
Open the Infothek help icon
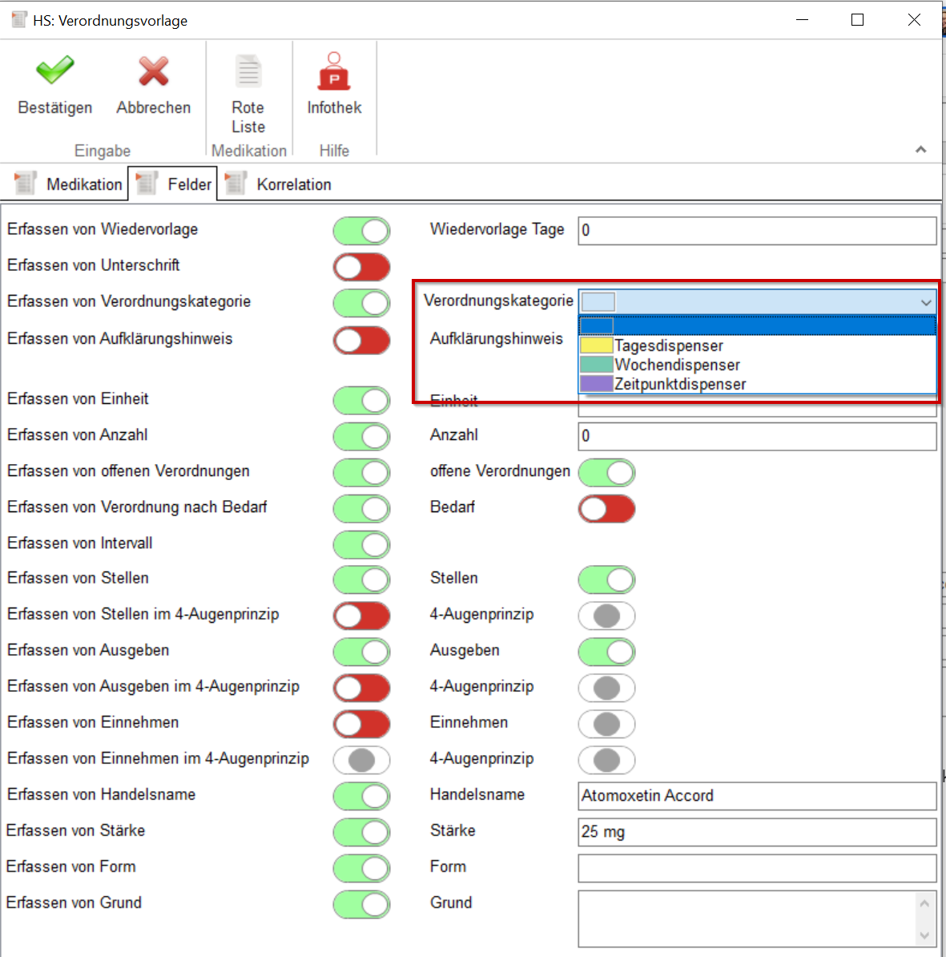coord(334,71)
